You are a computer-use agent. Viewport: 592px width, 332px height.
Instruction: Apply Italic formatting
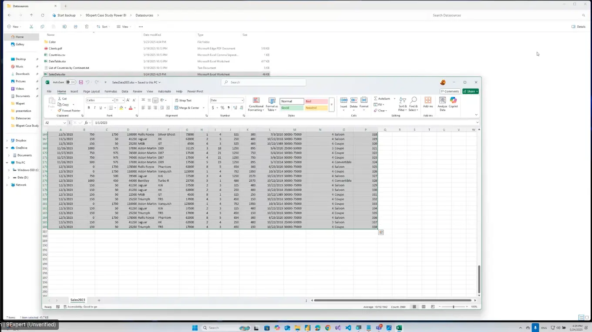(94, 108)
